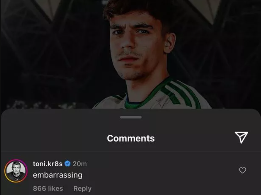Tap the paper plane share icon
This screenshot has height=195, width=261.
tap(241, 137)
